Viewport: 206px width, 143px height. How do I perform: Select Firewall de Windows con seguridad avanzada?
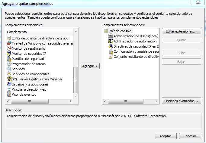point(42,43)
